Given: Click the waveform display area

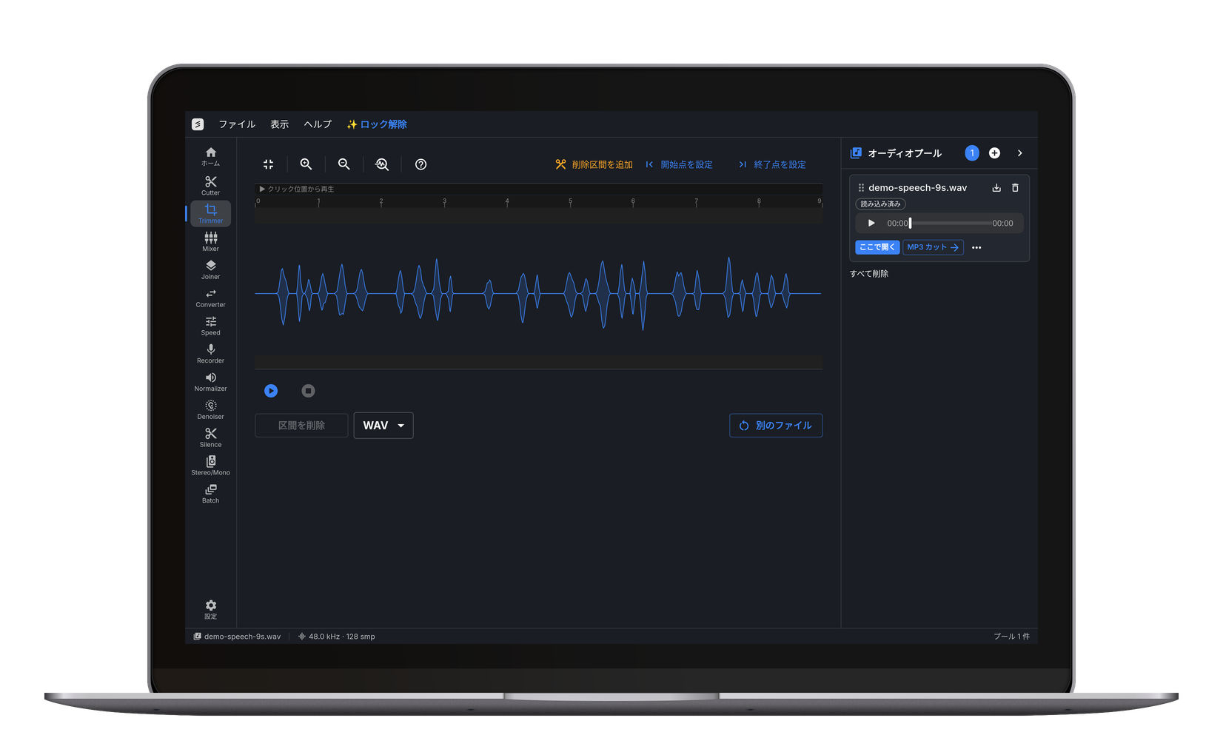Looking at the screenshot, I should pos(538,294).
